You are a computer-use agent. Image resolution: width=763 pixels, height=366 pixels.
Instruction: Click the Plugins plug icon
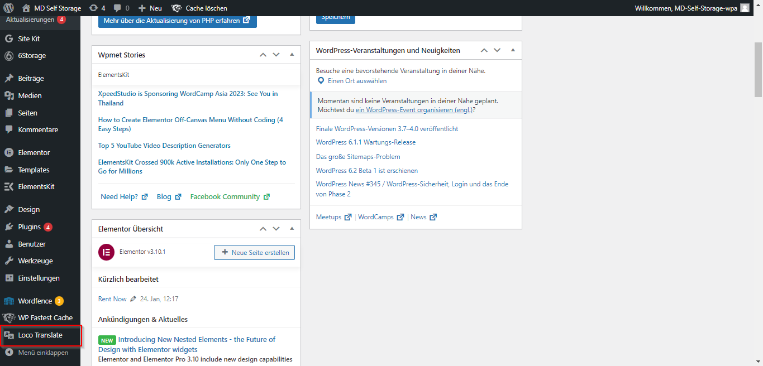click(9, 227)
